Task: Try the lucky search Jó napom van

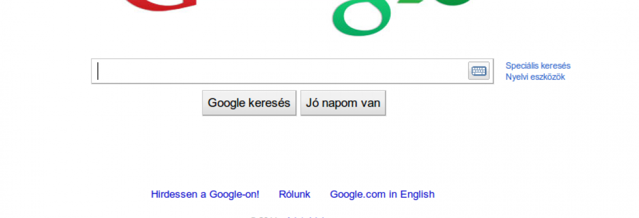Action: (343, 103)
